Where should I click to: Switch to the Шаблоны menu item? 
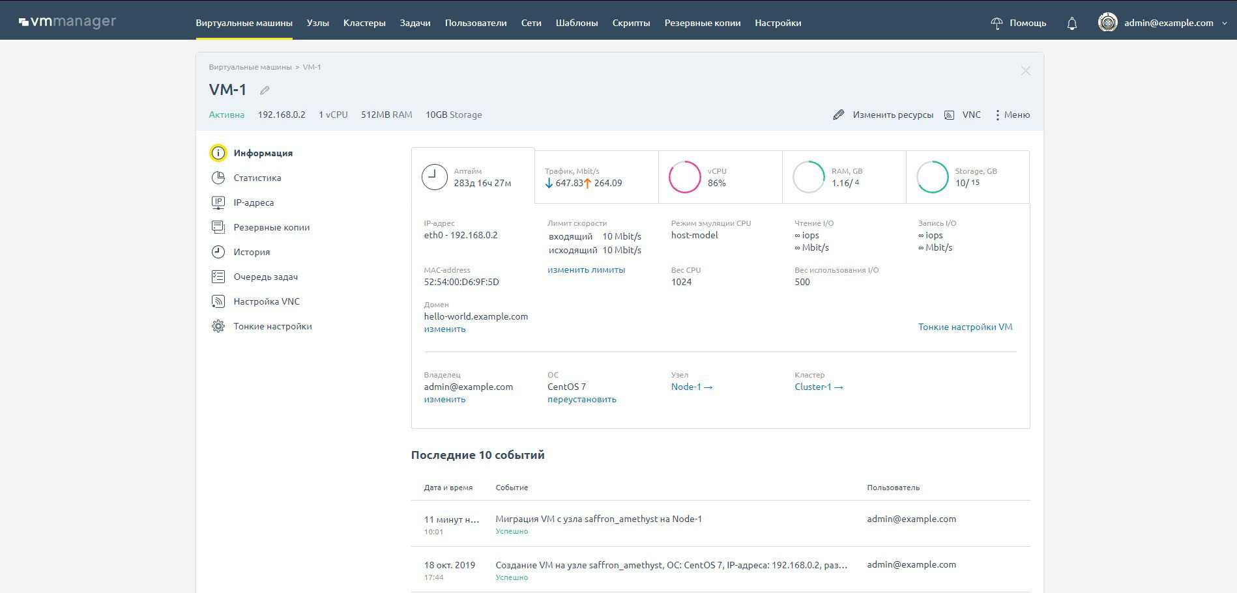point(576,23)
